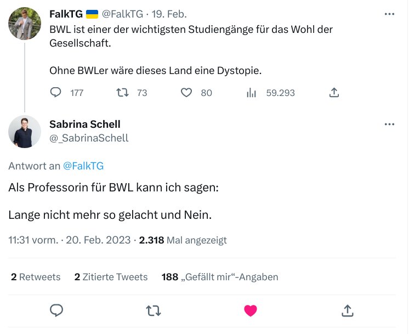
Task: View the 2 Zitierte Tweets list
Action: click(111, 277)
